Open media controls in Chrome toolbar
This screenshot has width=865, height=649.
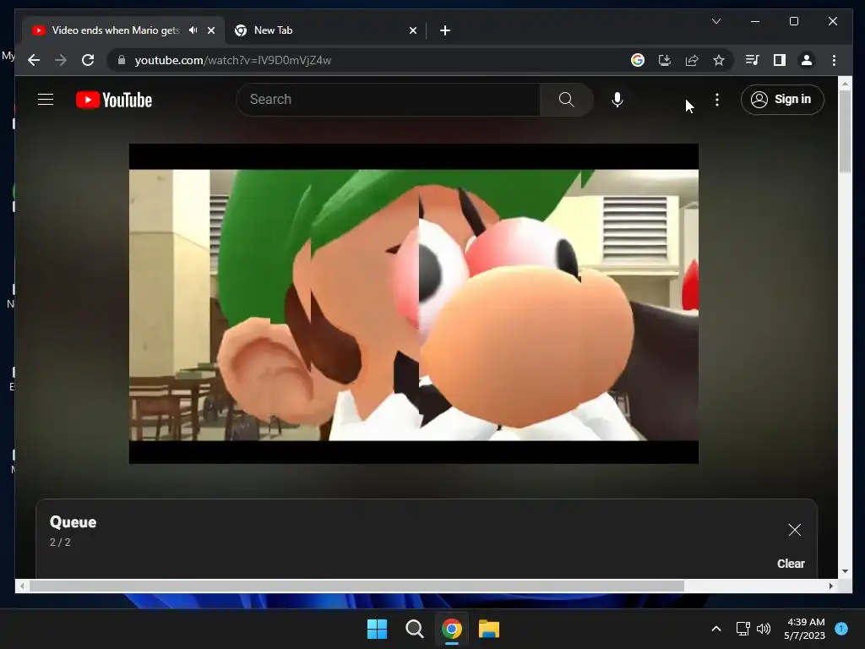pos(752,60)
